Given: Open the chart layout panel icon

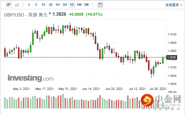Looking at the screenshot, I should coord(100,5).
